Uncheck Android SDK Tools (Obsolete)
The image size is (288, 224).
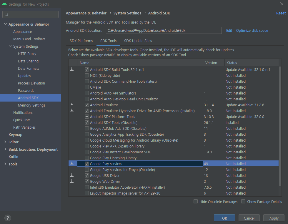point(87,122)
